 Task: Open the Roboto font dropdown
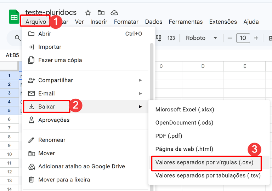(201, 38)
